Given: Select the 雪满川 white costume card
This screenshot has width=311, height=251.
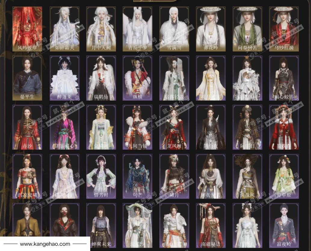Looking at the screenshot, I should coord(174,29).
